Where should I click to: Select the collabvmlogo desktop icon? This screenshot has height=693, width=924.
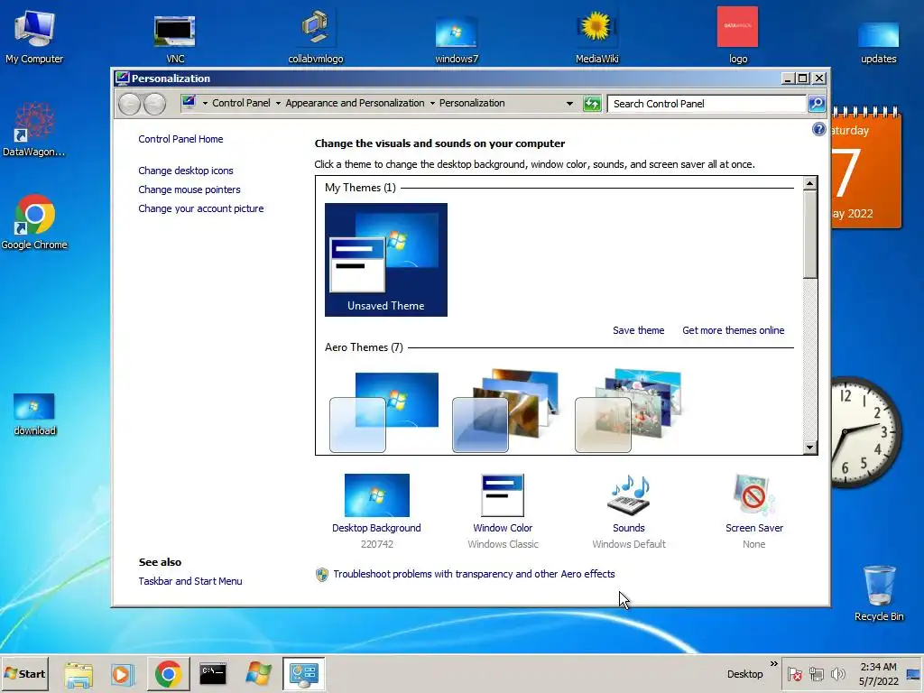pyautogui.click(x=315, y=36)
